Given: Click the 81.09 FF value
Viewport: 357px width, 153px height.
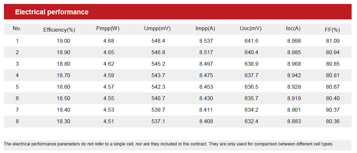Looking at the screenshot, I should (x=333, y=41).
